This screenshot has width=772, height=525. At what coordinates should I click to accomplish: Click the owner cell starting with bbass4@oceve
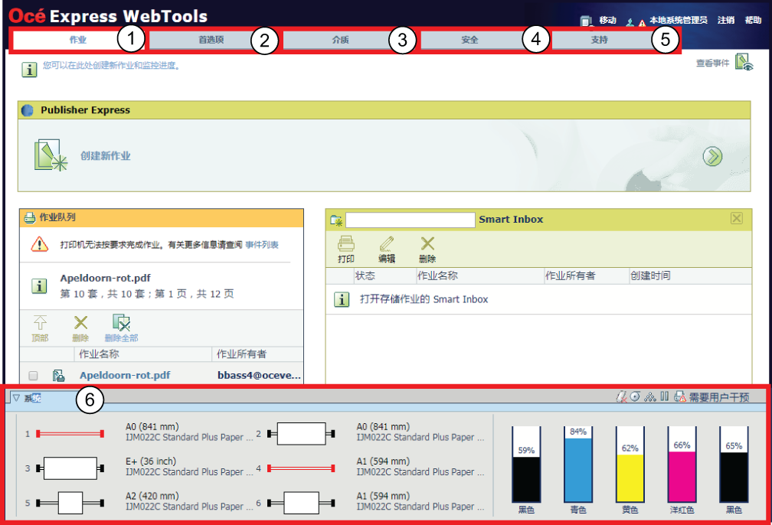coord(259,376)
